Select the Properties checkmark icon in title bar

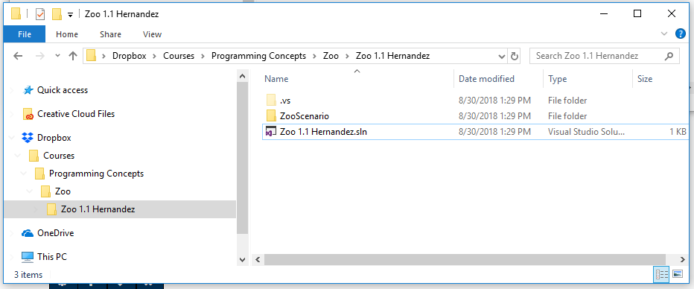tap(40, 14)
